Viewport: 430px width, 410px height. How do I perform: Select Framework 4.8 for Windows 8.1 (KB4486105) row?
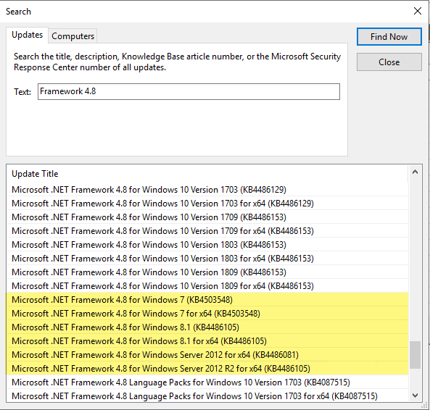click(x=207, y=327)
